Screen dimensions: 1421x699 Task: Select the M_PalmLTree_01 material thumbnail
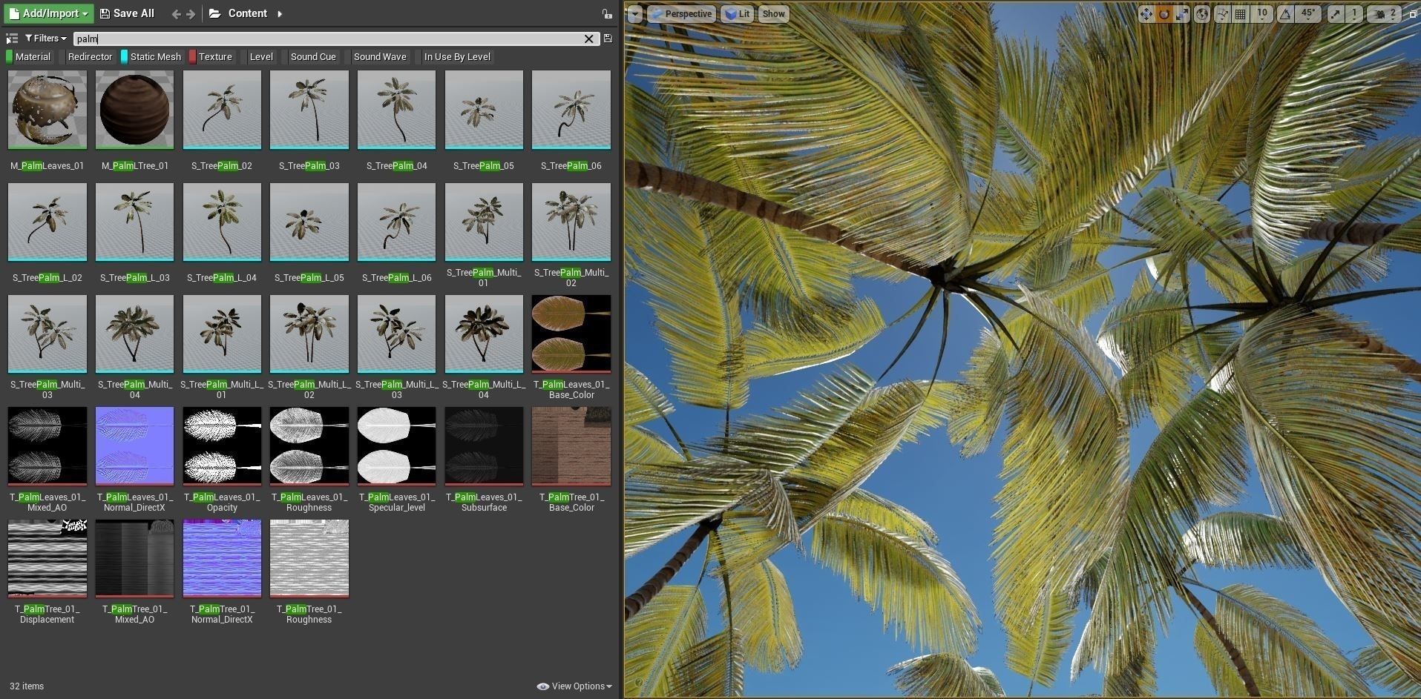135,110
